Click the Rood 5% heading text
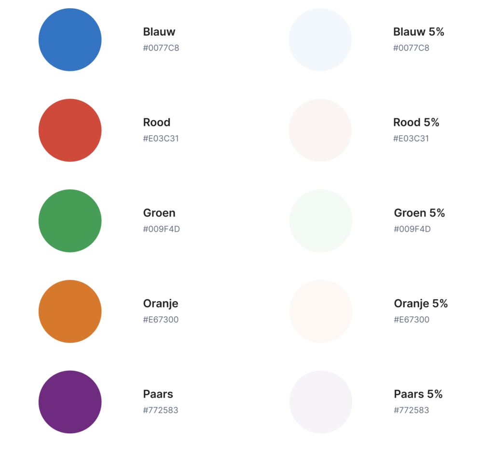Viewport: 494px width, 469px height. coord(416,122)
